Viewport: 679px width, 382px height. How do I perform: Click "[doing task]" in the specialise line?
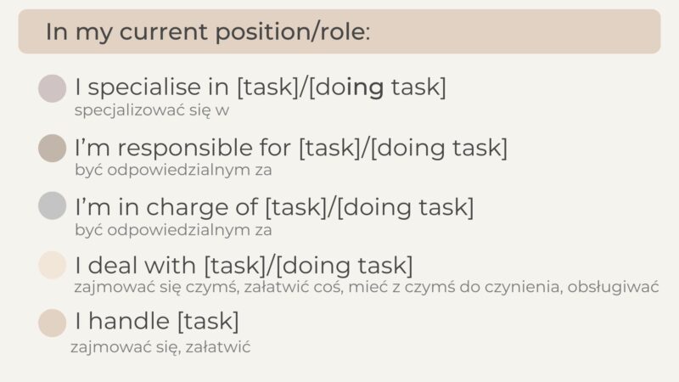(x=378, y=87)
